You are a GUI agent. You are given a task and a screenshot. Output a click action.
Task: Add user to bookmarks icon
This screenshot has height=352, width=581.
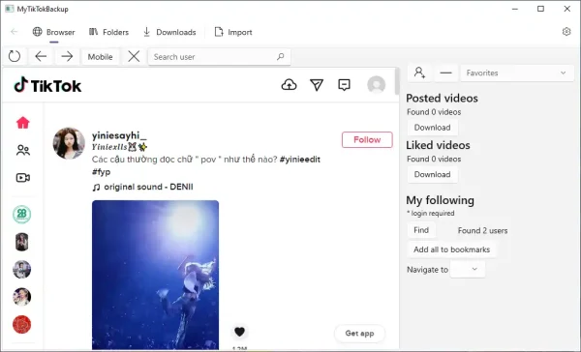tap(419, 73)
